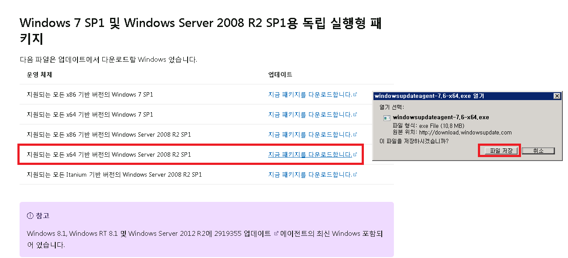Click row text Itanium 기반 버전의 Windows Server 2008 R2 SP1
Image resolution: width=568 pixels, height=258 pixels.
114,174
